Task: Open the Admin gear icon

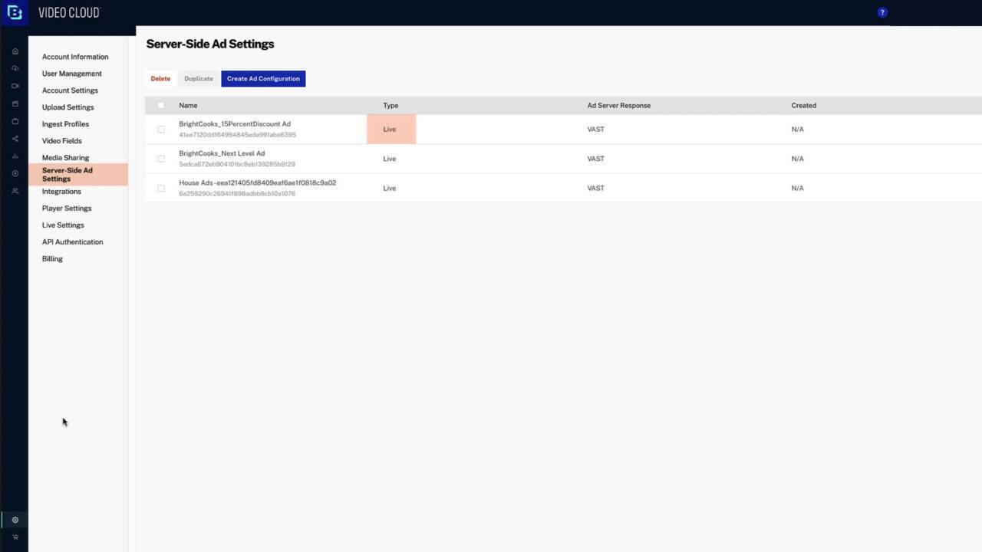Action: coord(15,520)
